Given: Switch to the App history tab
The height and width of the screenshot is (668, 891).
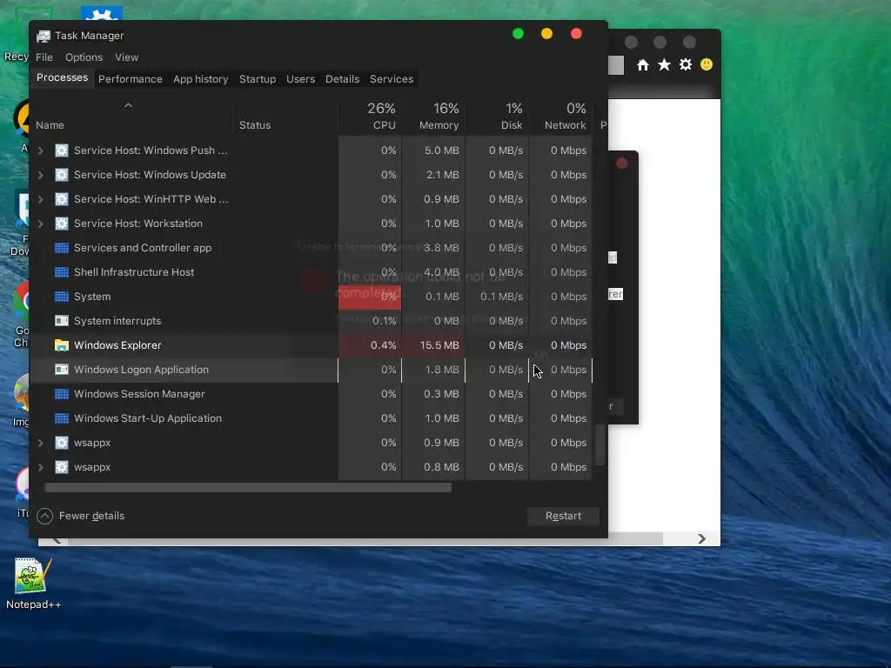Looking at the screenshot, I should pyautogui.click(x=201, y=79).
